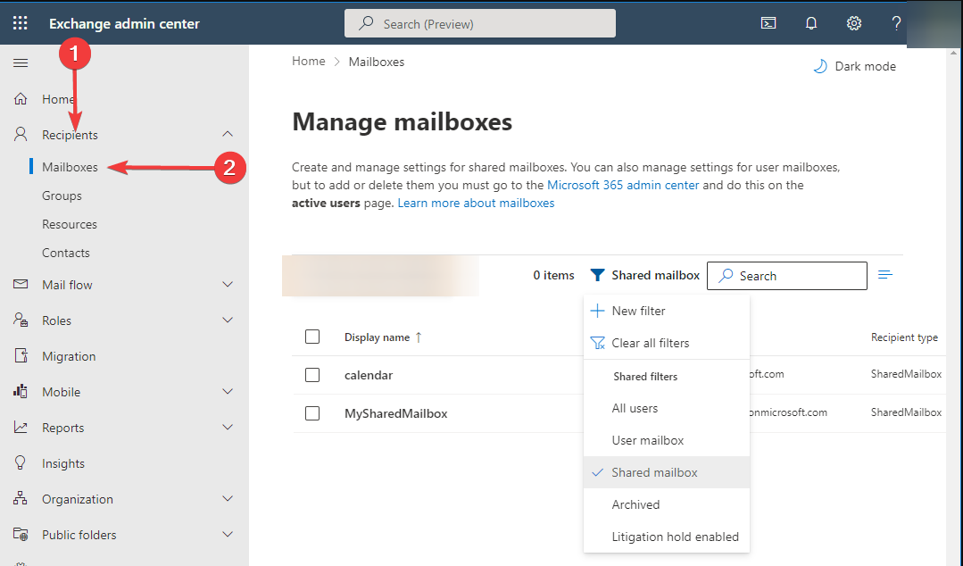The height and width of the screenshot is (566, 963).
Task: Expand the Mail flow chevron
Action: point(228,284)
